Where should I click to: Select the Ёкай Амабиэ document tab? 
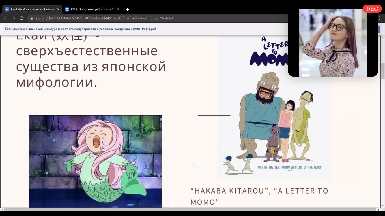click(32, 9)
